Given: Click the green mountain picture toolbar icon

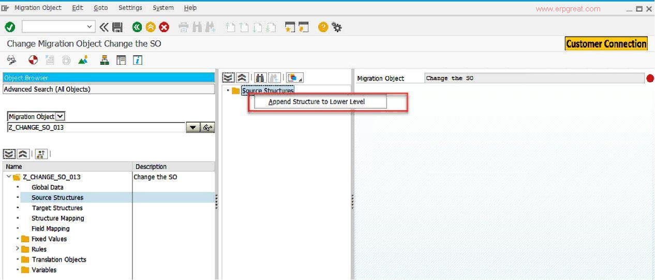Looking at the screenshot, I should pos(83,60).
